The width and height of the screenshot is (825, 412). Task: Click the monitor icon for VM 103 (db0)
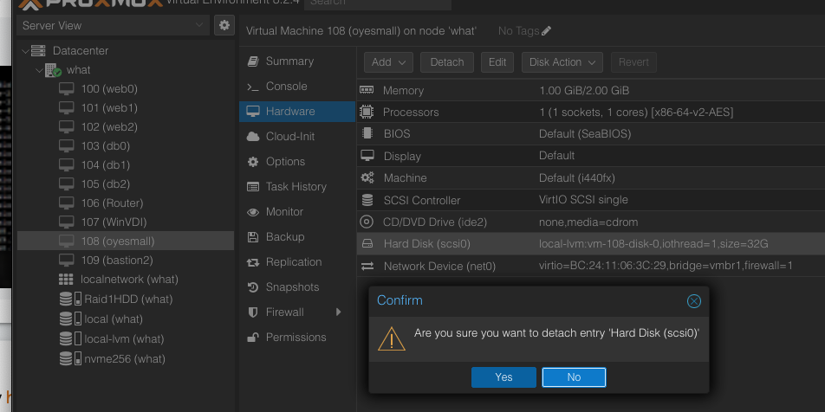point(66,145)
